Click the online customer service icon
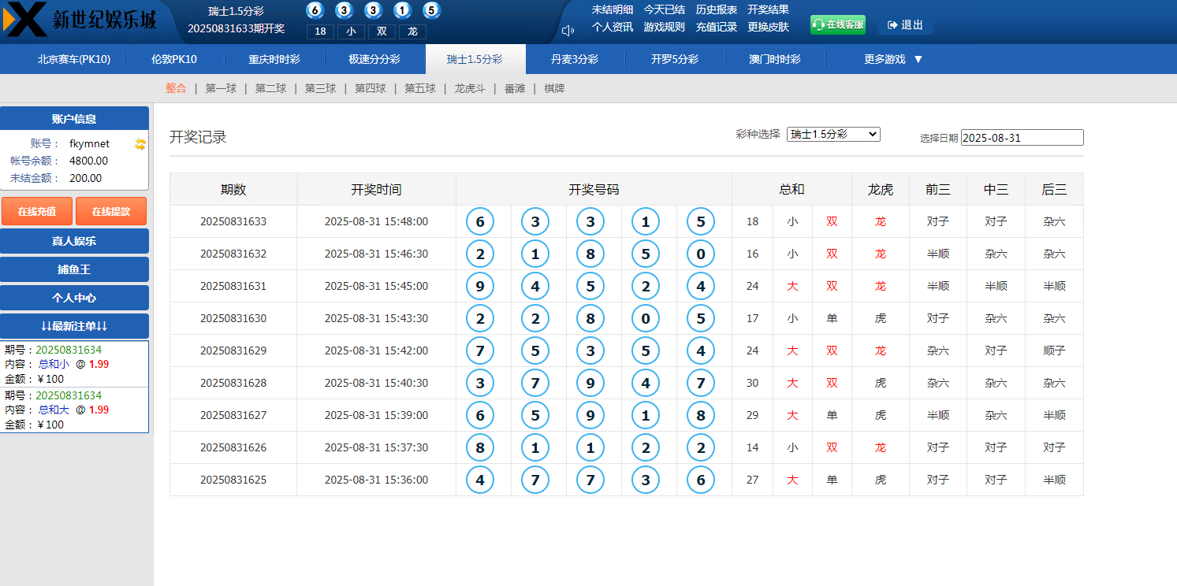 click(x=818, y=24)
